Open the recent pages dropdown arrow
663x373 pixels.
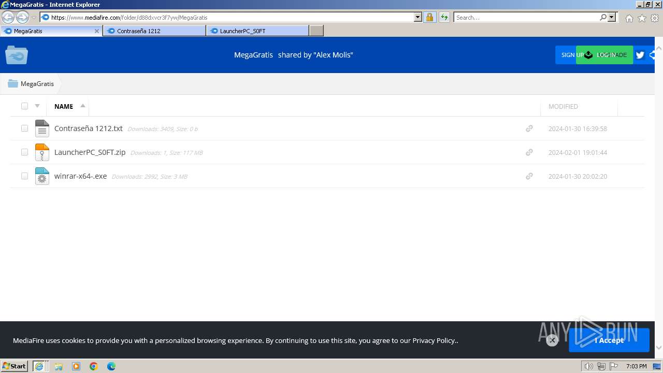[x=34, y=18]
